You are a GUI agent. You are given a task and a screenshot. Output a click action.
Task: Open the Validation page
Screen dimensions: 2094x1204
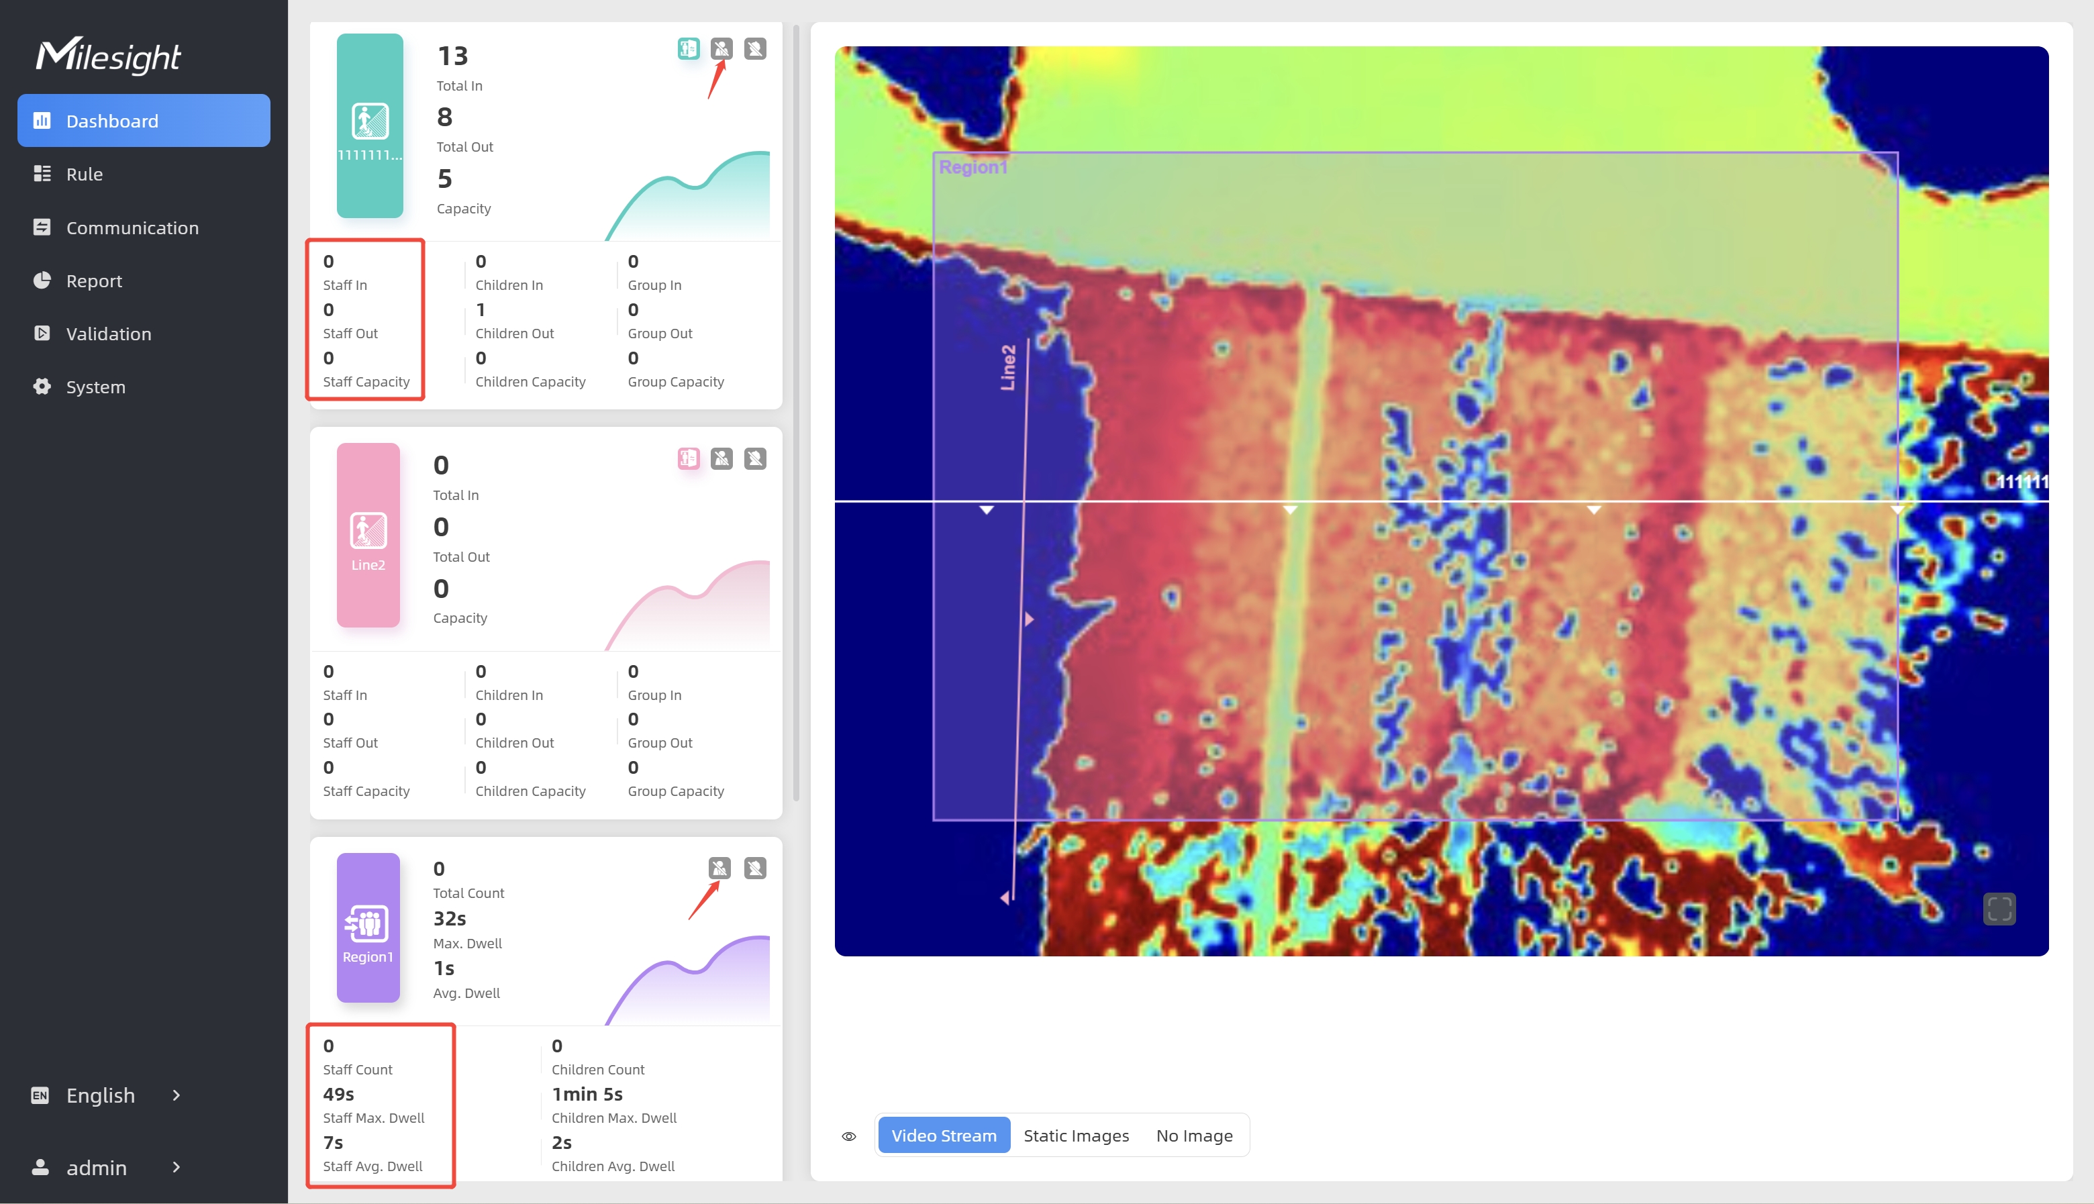(108, 334)
